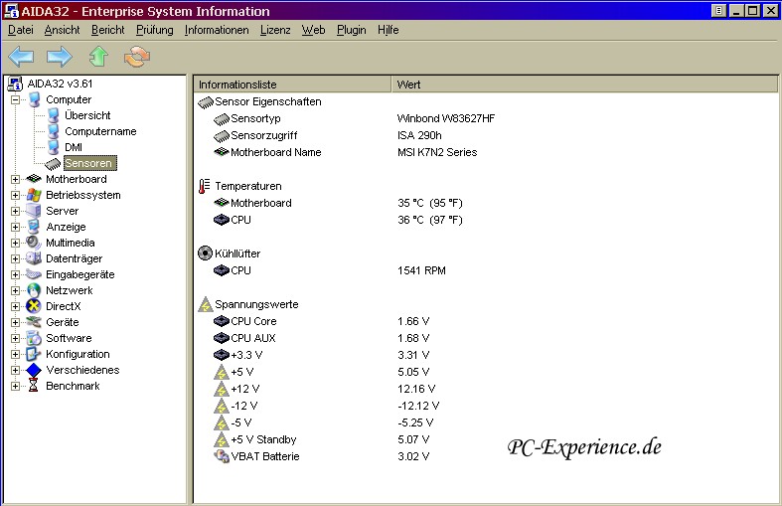Image resolution: width=782 pixels, height=506 pixels.
Task: Select Computername in the tree
Action: 100,131
